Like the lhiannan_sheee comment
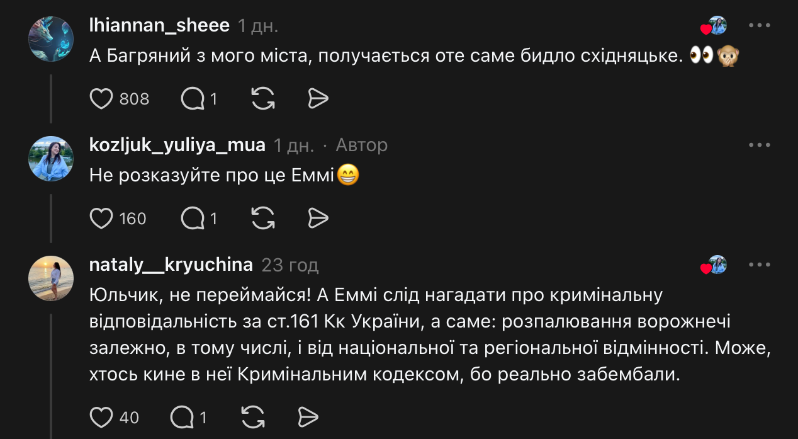Image resolution: width=798 pixels, height=439 pixels. point(101,99)
